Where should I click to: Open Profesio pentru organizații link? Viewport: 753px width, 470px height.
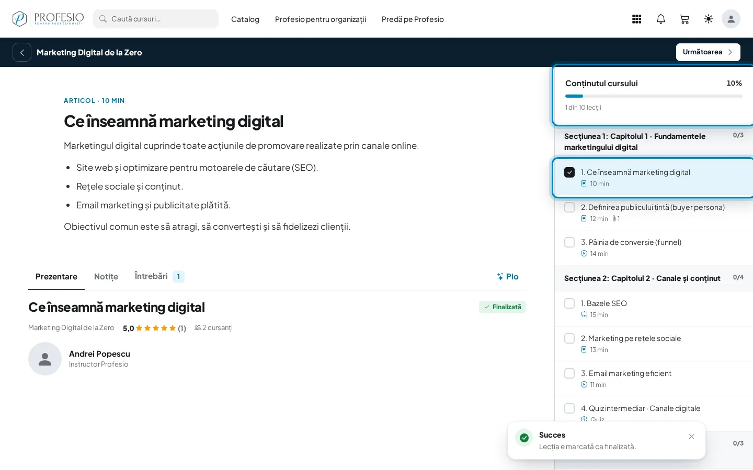point(321,19)
